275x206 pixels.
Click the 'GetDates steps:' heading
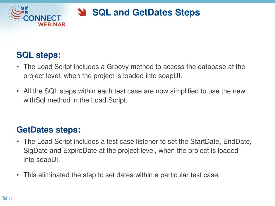[x=48, y=130]
